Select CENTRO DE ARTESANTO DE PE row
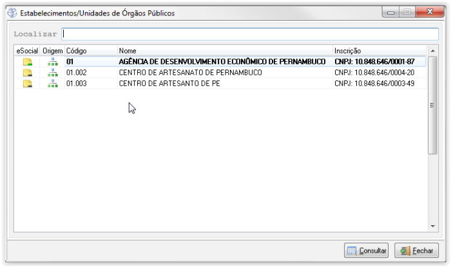The height and width of the screenshot is (267, 451). coord(169,84)
